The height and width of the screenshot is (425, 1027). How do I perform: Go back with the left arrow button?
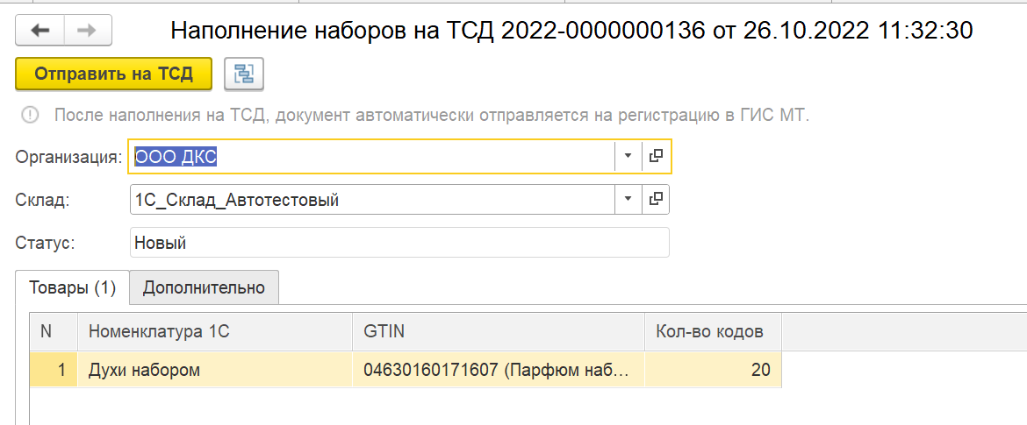click(40, 31)
